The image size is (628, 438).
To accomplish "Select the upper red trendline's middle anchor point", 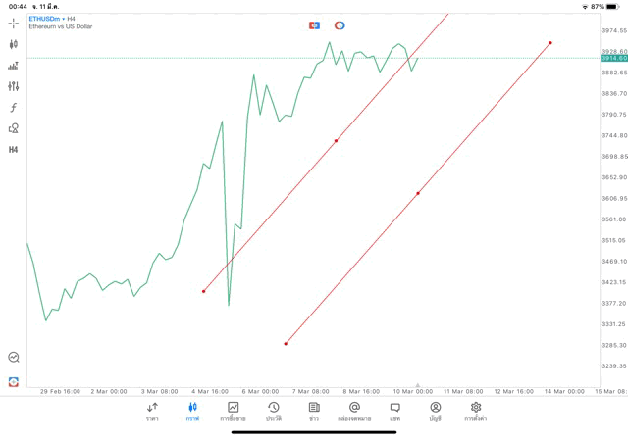I will tap(336, 141).
